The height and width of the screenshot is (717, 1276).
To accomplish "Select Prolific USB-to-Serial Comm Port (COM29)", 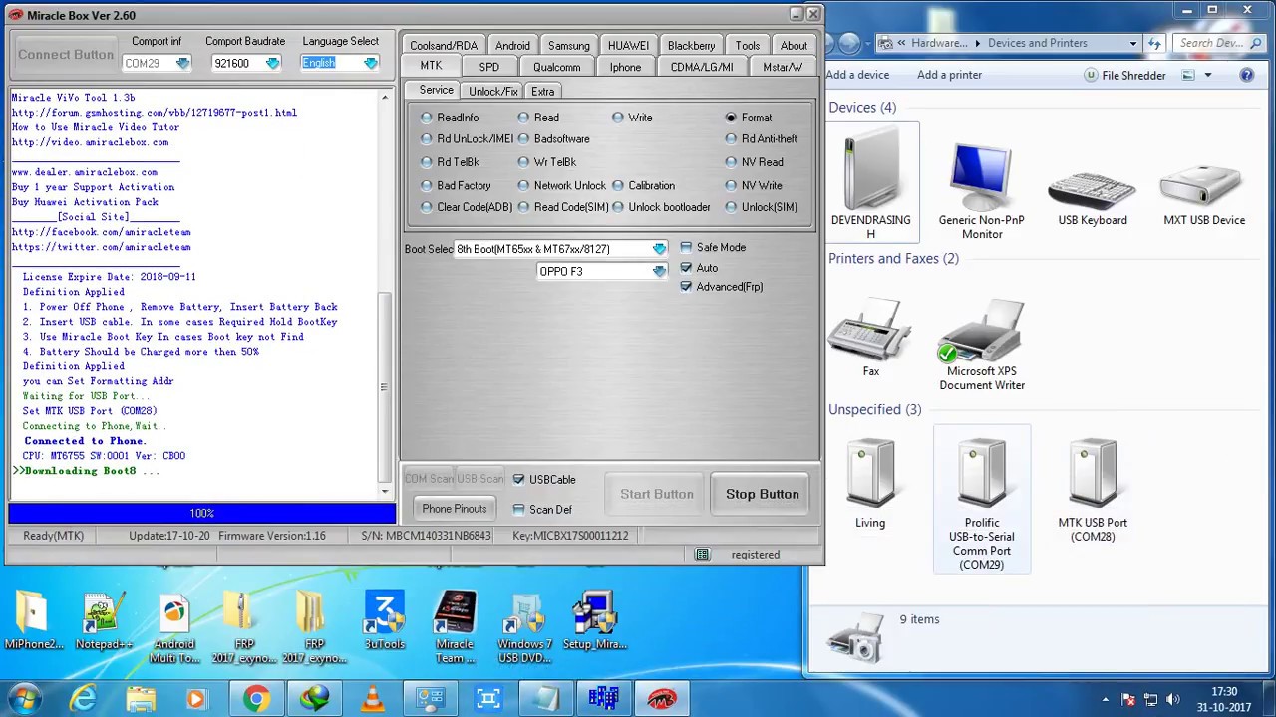I will 982,500.
